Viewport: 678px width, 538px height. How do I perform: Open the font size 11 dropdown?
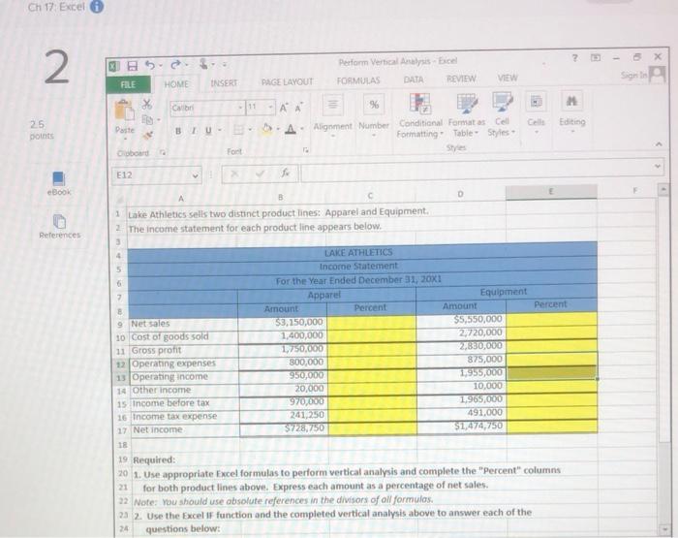[x=270, y=107]
